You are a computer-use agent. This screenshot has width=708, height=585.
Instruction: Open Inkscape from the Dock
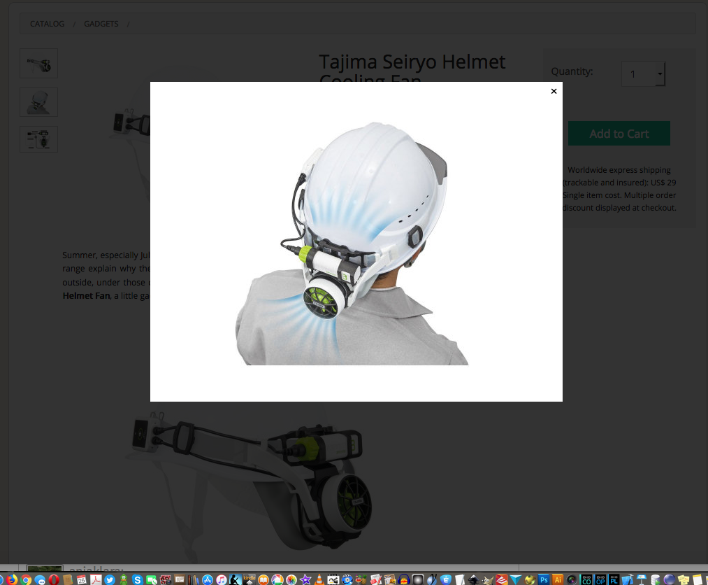[474, 579]
